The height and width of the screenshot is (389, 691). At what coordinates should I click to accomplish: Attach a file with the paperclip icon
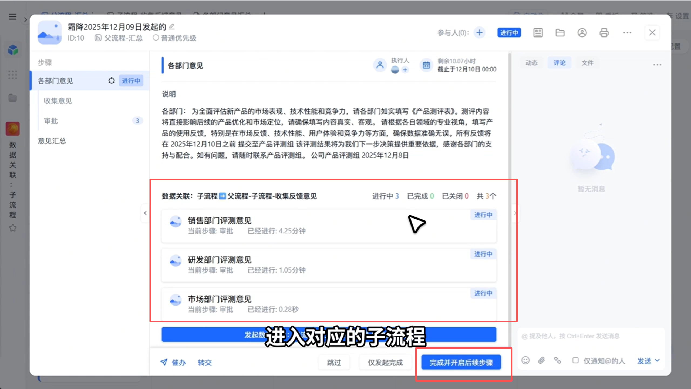[x=541, y=360]
